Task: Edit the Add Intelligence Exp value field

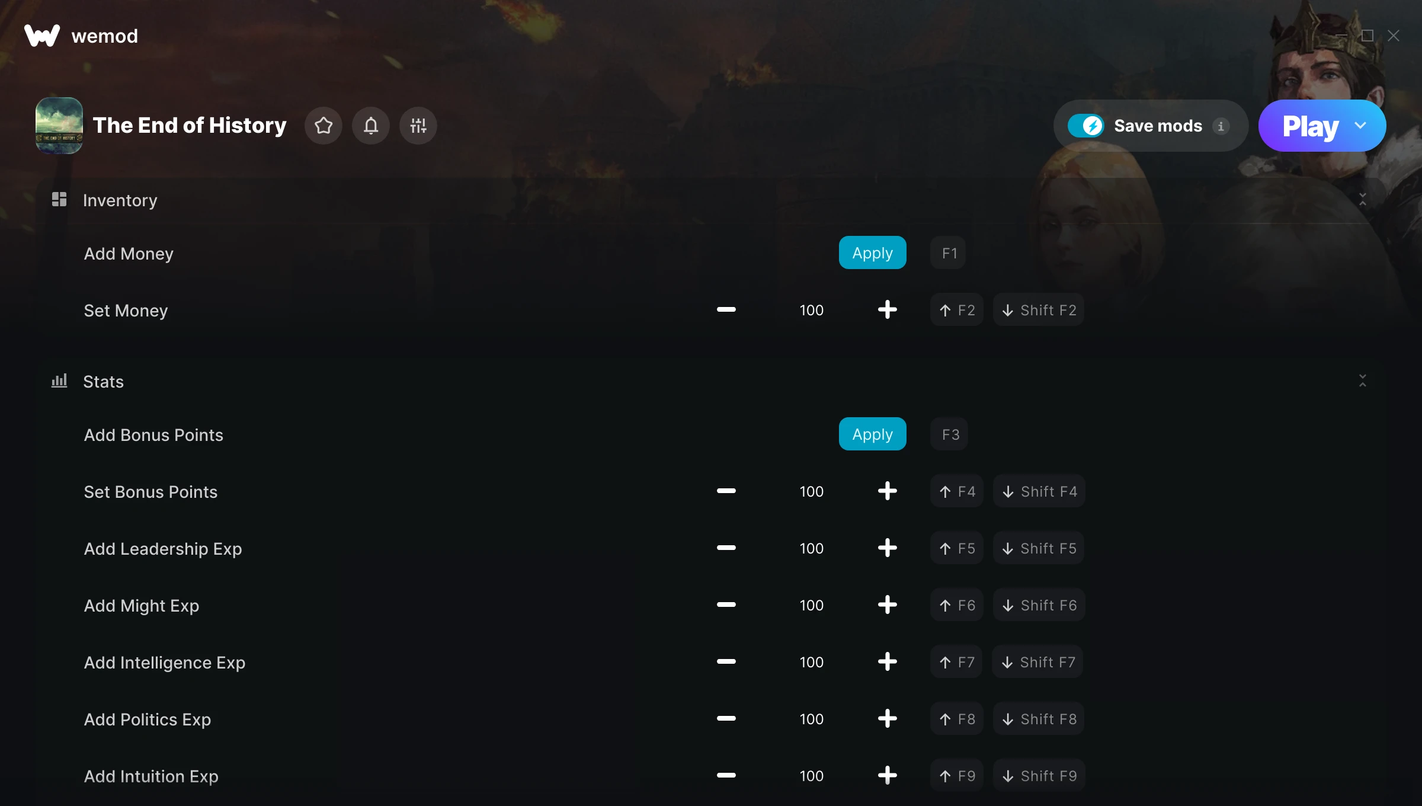Action: (811, 661)
